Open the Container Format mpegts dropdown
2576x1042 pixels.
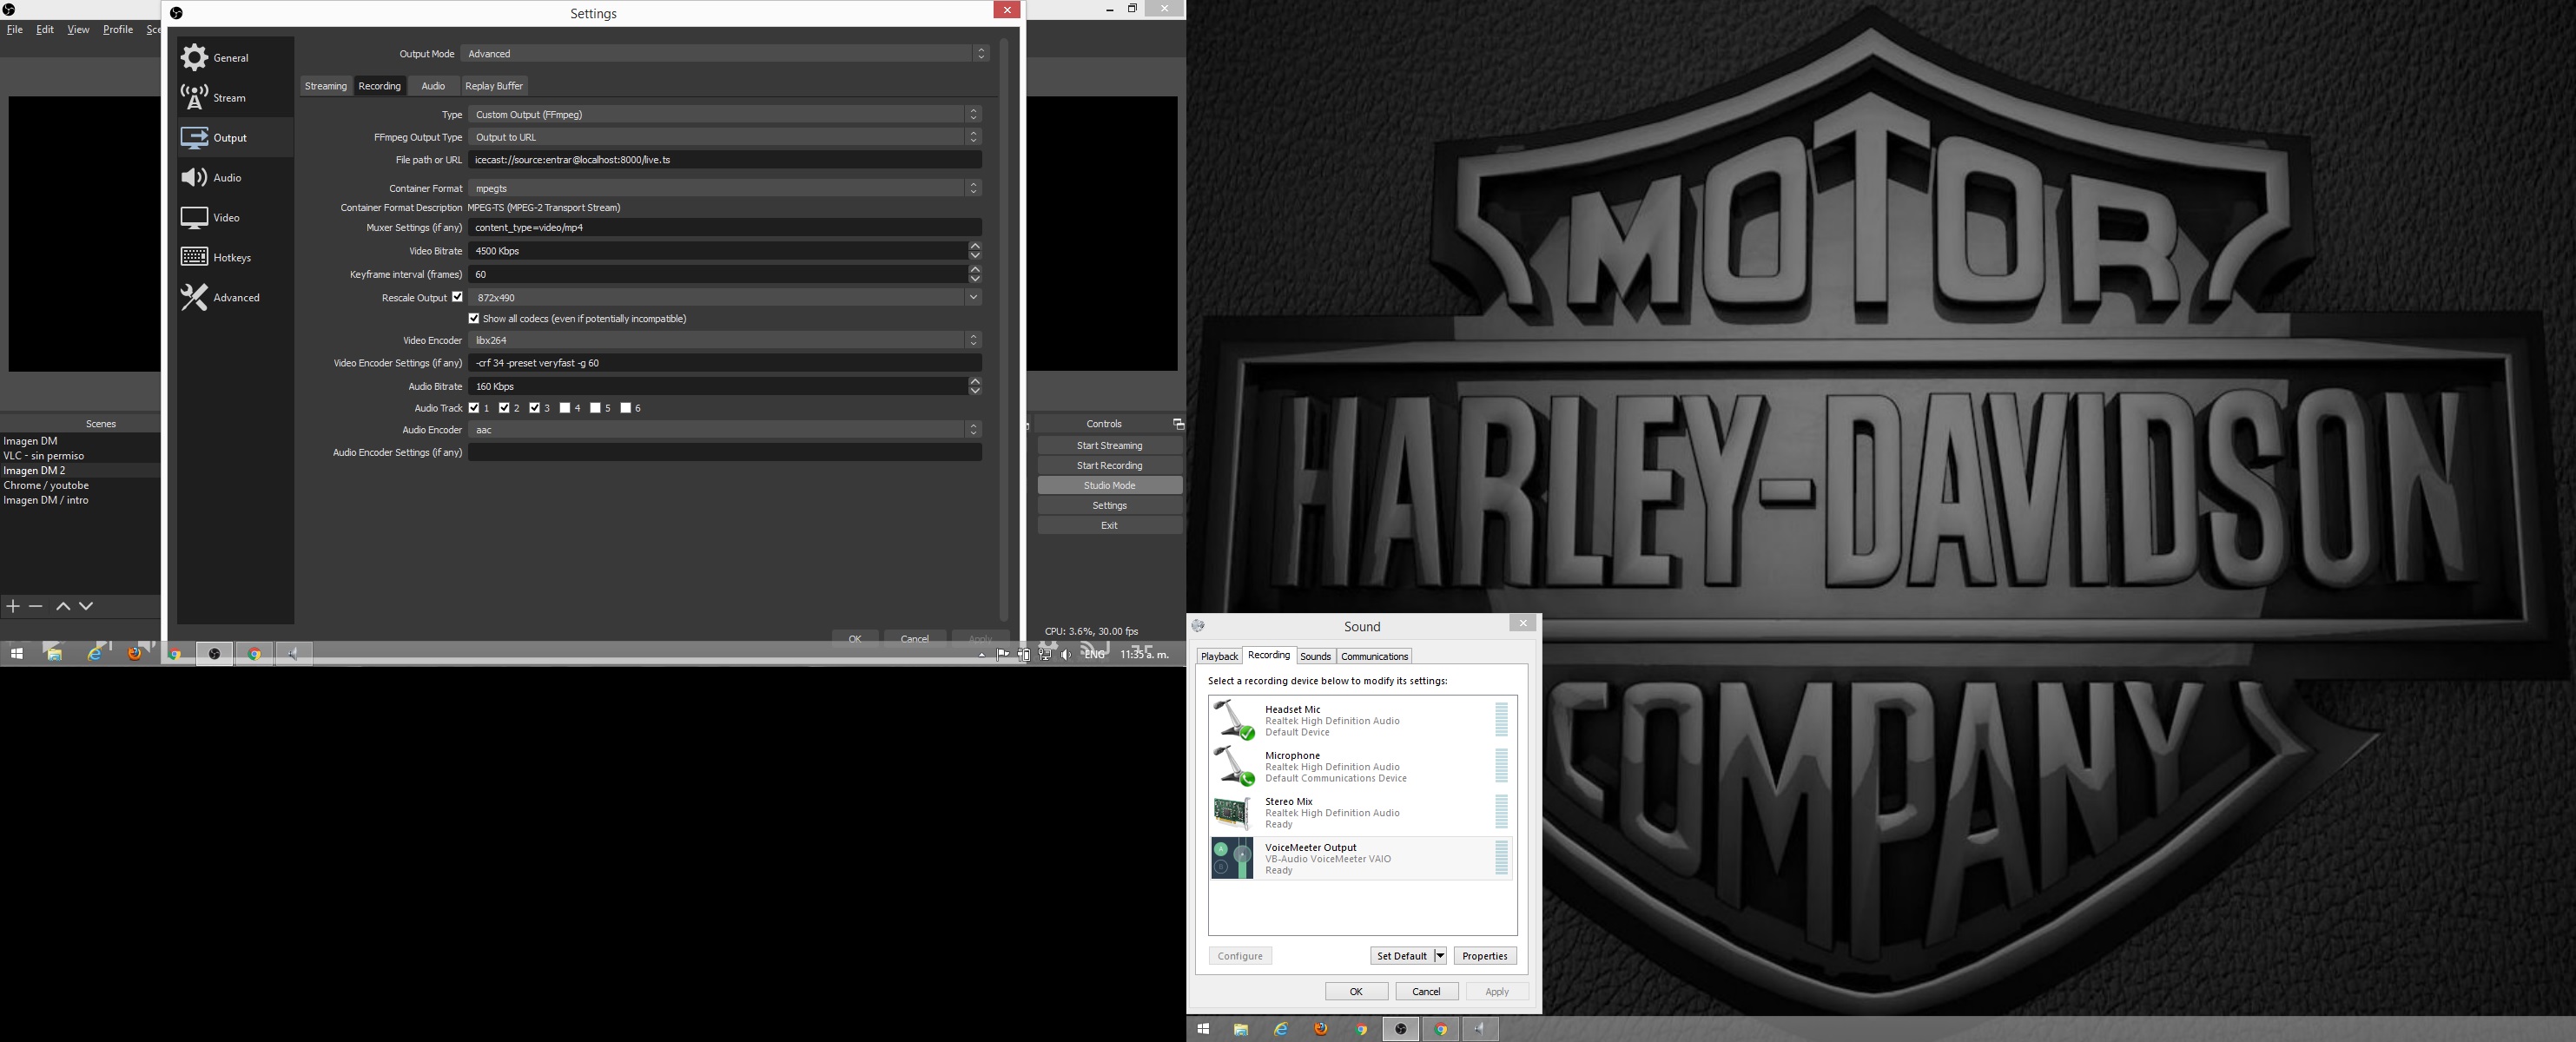click(724, 188)
